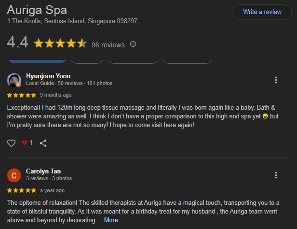Click the red heart reaction count
This screenshot has height=229, width=297.
click(x=27, y=143)
